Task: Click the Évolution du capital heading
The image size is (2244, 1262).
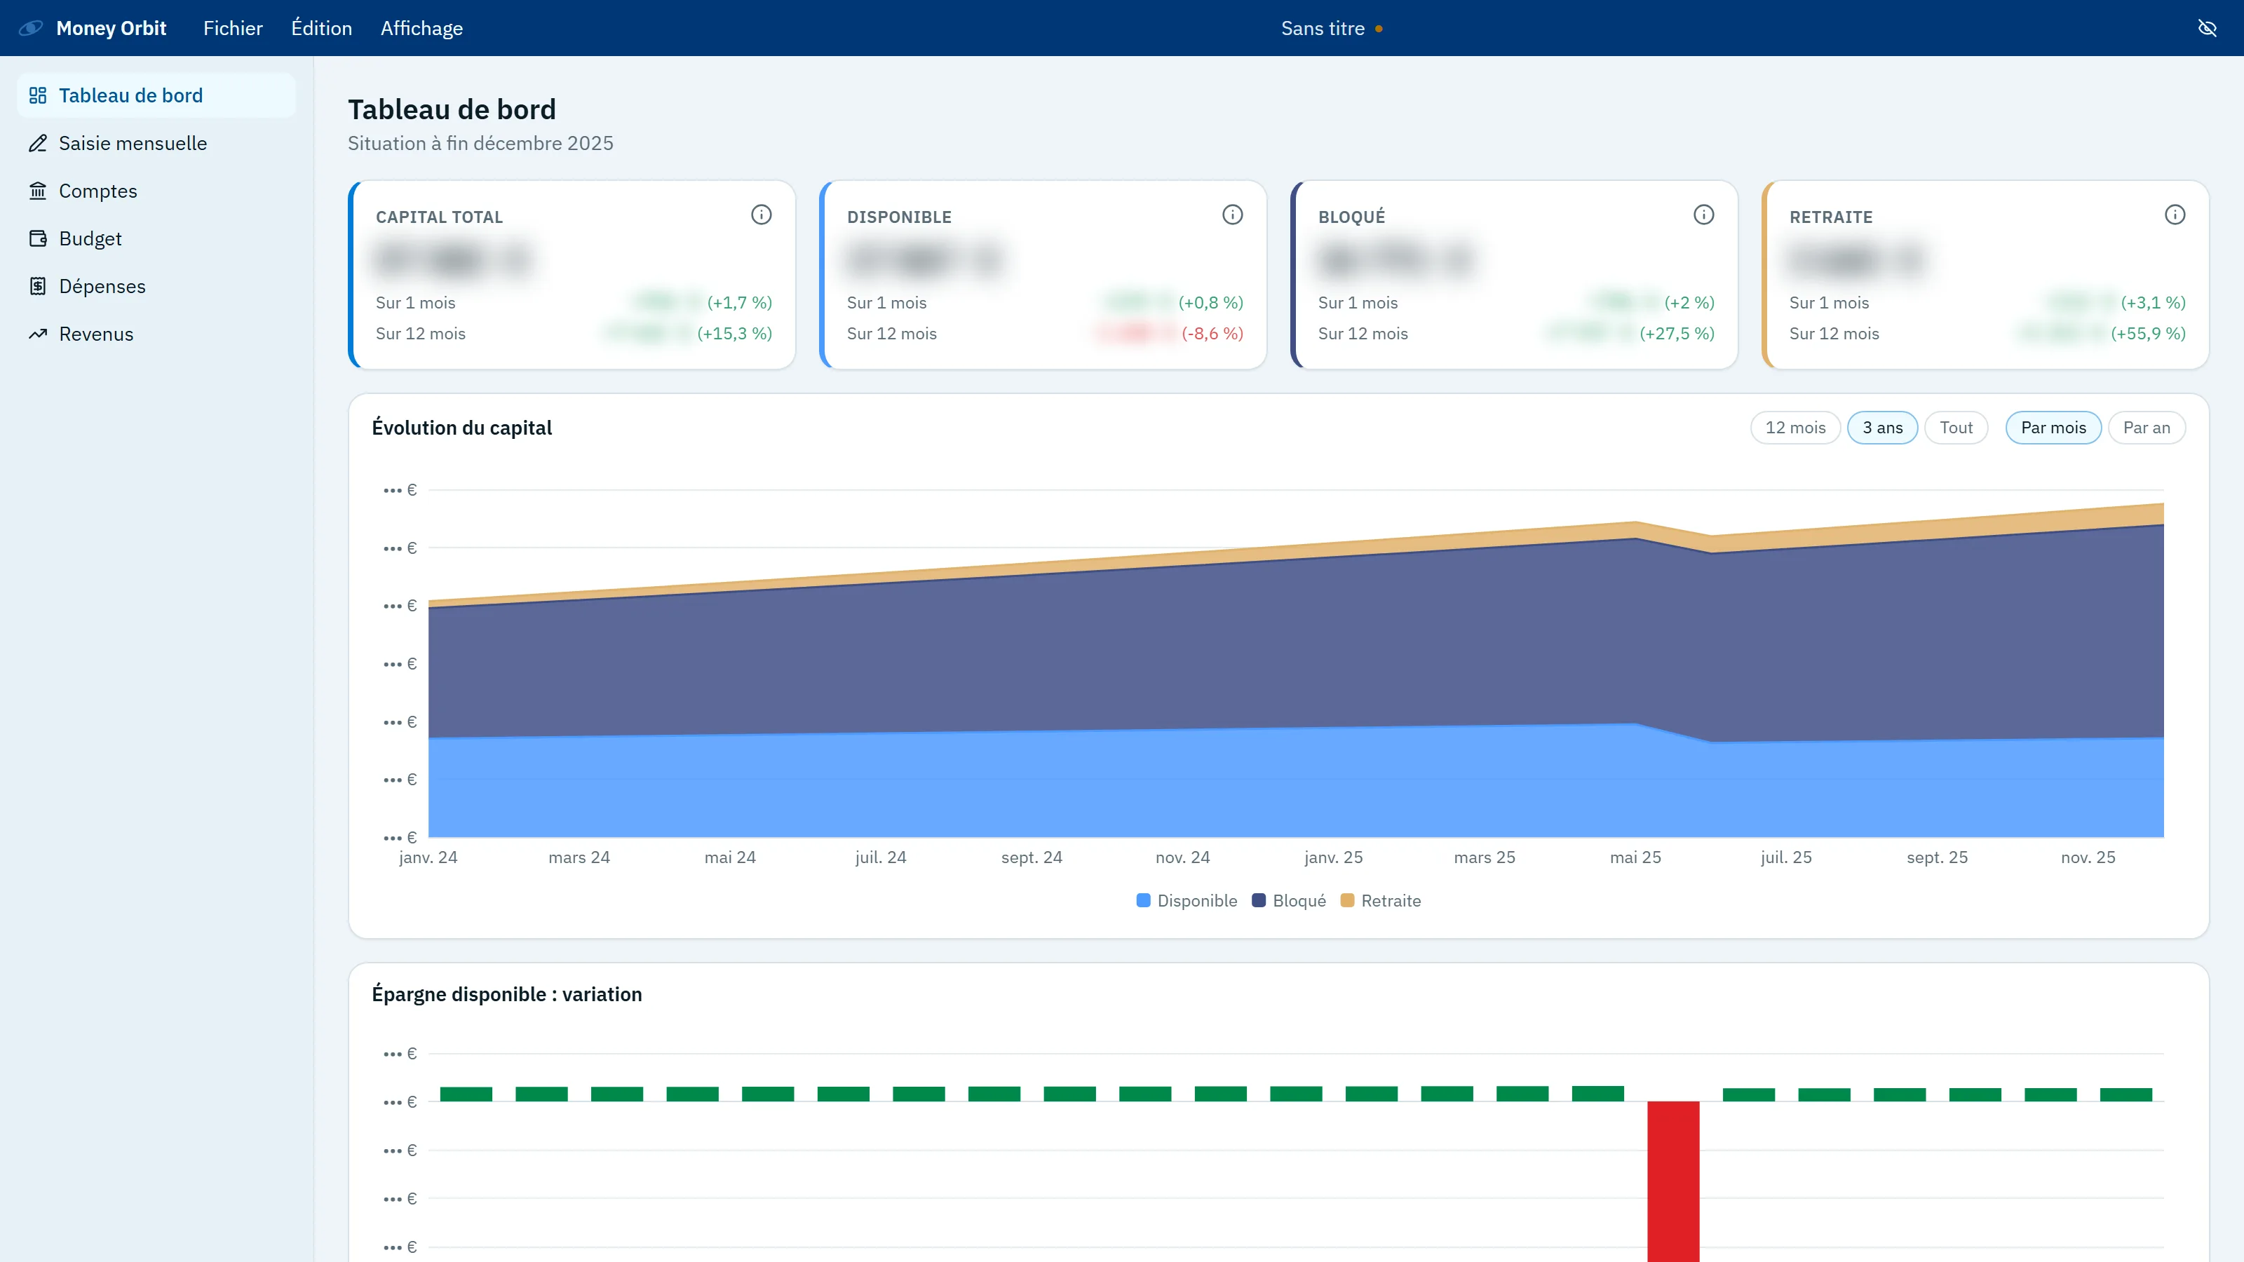Action: click(x=461, y=428)
